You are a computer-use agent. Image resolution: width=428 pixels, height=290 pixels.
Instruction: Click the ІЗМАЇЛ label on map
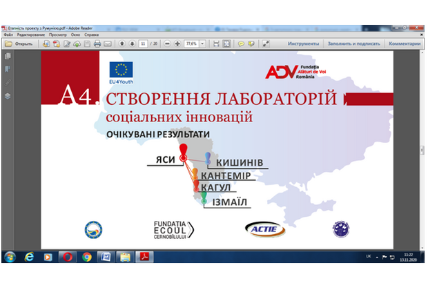[x=230, y=202]
